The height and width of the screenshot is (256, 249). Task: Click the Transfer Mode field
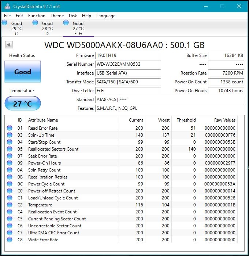pyautogui.click(x=128, y=82)
